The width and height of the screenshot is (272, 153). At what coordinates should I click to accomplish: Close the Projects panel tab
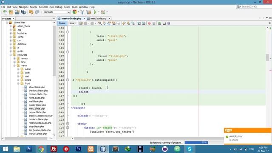point(14,19)
